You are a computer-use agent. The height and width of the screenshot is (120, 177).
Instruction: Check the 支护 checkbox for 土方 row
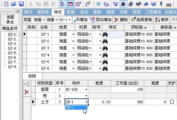172,102
